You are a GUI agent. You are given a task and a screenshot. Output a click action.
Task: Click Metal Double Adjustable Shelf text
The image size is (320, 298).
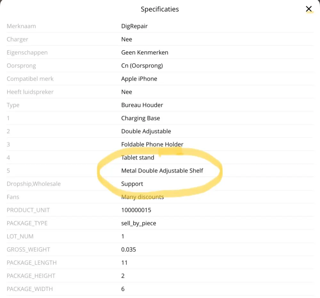click(x=162, y=171)
